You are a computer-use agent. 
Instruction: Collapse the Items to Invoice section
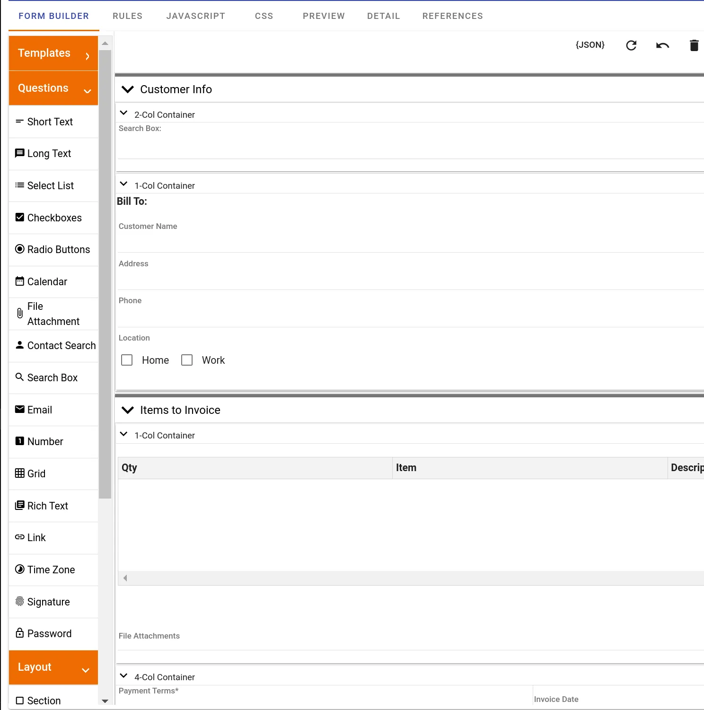click(x=127, y=410)
